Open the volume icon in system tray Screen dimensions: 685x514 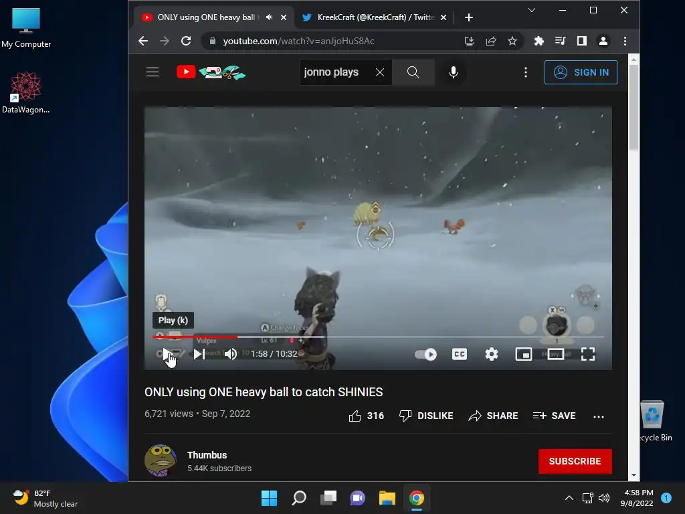point(604,498)
